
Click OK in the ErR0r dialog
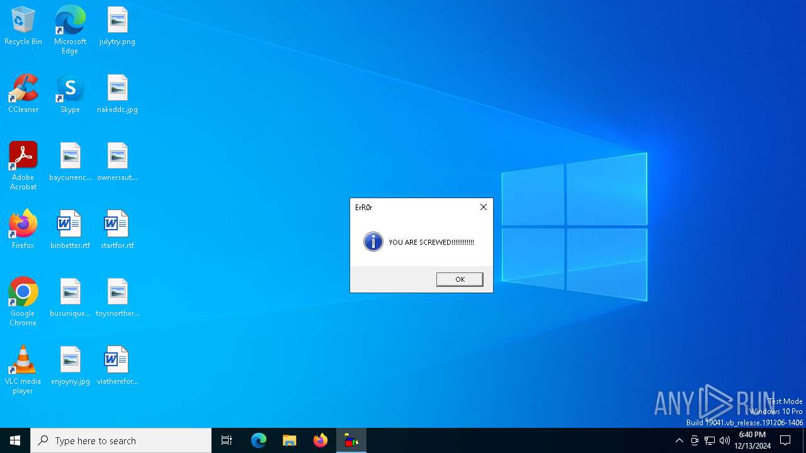click(460, 279)
